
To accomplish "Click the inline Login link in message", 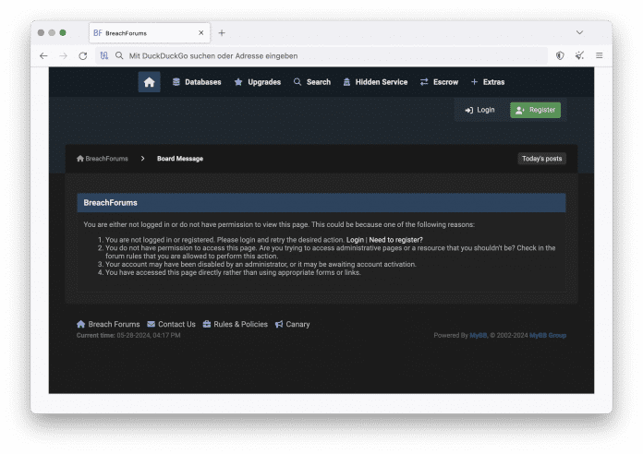I will pyautogui.click(x=355, y=240).
